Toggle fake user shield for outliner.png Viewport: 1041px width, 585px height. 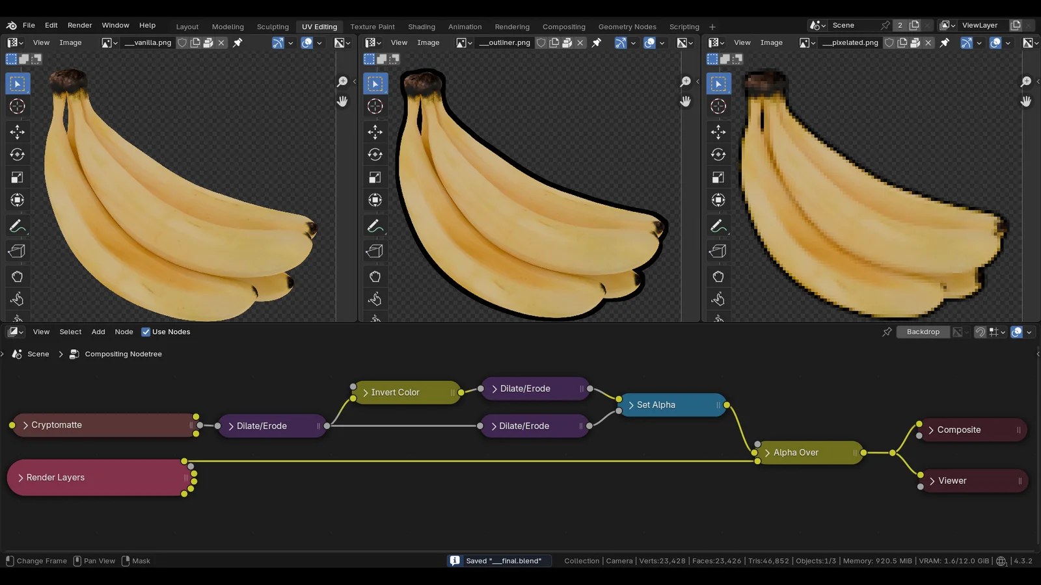pyautogui.click(x=541, y=43)
